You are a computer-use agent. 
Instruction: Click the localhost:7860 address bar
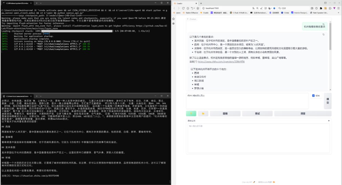click(x=226, y=8)
